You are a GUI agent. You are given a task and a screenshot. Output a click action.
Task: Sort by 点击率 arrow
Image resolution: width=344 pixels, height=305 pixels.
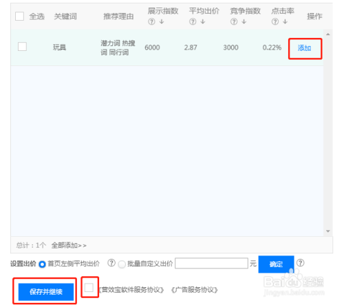pos(285,22)
